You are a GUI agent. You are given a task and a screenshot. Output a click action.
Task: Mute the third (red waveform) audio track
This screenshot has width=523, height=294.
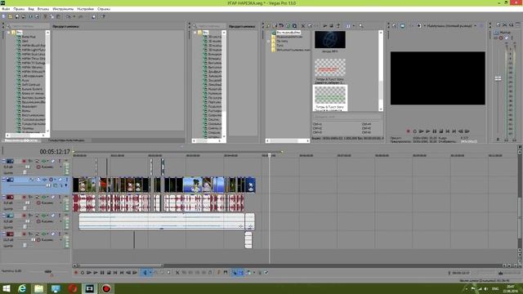[x=52, y=198]
